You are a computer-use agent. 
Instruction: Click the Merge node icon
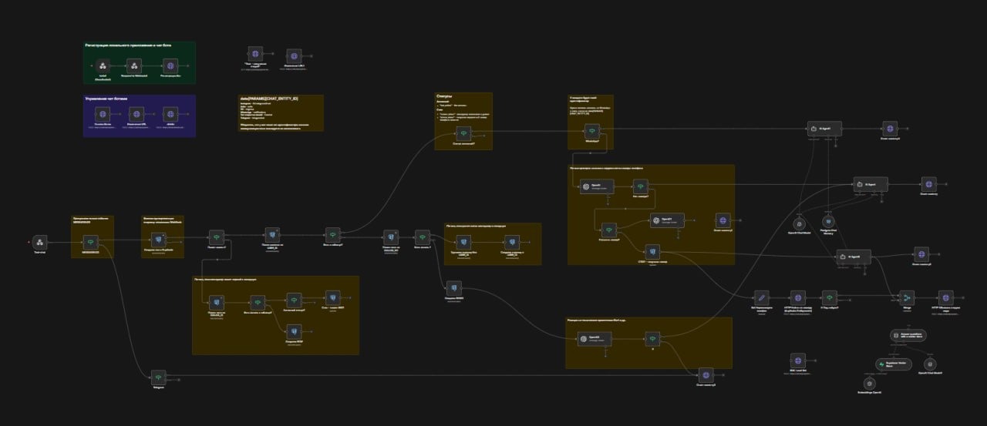tap(908, 298)
